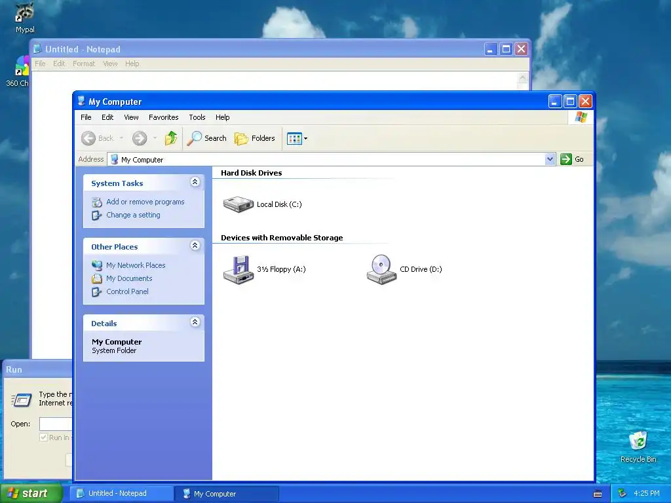Click the 'Hard Disk Drives' group heading

251,173
